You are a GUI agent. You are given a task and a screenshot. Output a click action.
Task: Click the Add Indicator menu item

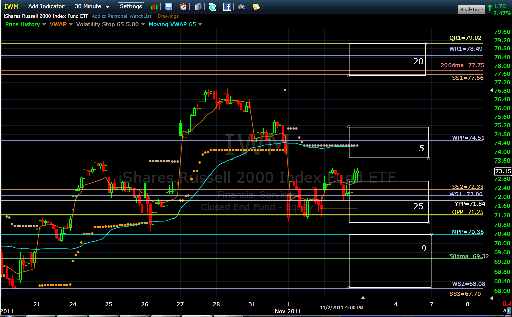click(x=46, y=6)
